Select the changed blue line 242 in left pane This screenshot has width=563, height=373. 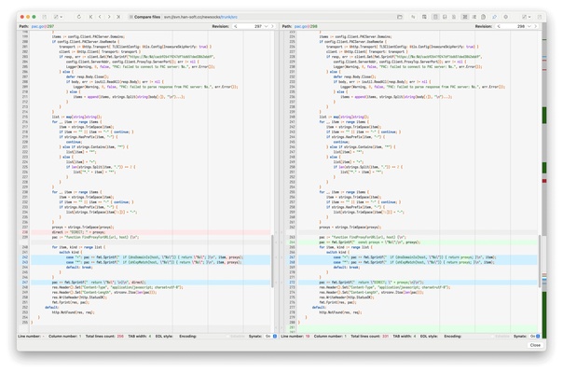(150, 257)
